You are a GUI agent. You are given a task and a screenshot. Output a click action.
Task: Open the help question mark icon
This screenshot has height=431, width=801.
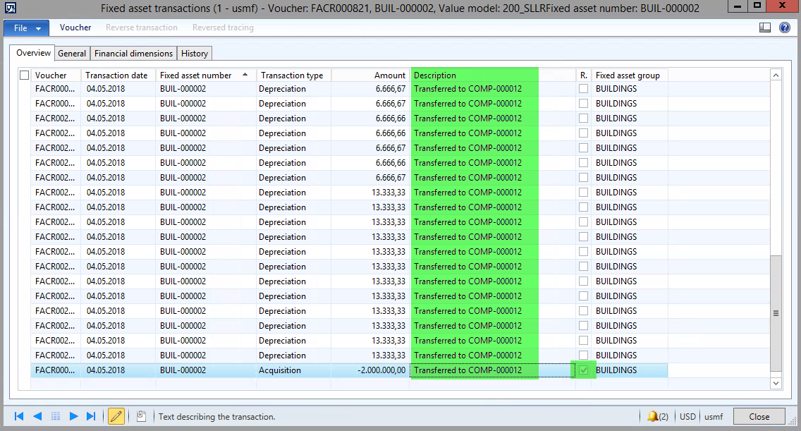(x=784, y=28)
